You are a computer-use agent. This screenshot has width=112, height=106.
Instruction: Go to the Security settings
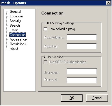click(15, 21)
